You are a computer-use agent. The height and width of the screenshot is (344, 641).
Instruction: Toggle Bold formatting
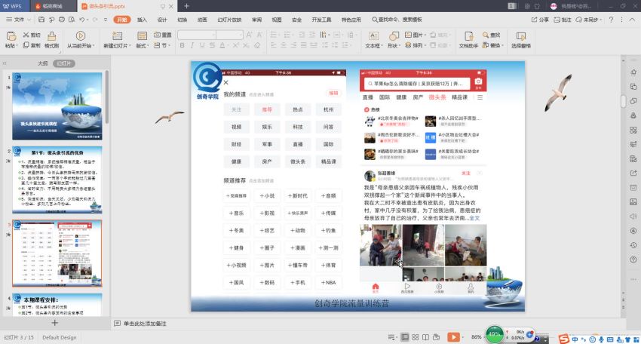click(182, 45)
